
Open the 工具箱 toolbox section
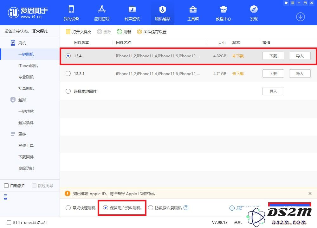point(193,13)
